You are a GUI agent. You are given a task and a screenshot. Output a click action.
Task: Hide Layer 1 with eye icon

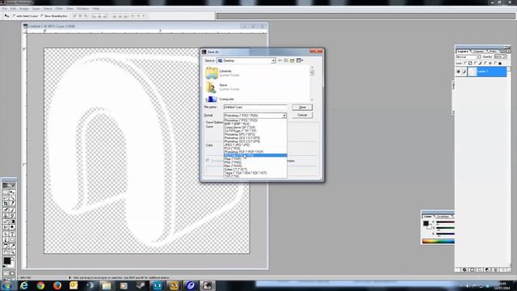458,72
